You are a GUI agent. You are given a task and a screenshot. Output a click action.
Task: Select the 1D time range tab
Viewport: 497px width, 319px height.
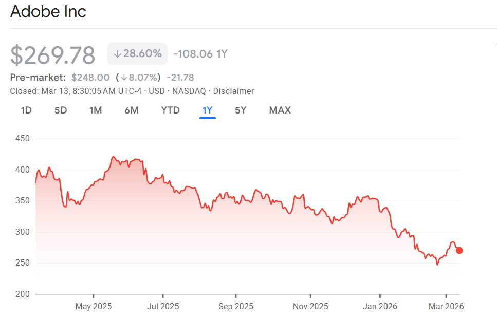(x=26, y=110)
